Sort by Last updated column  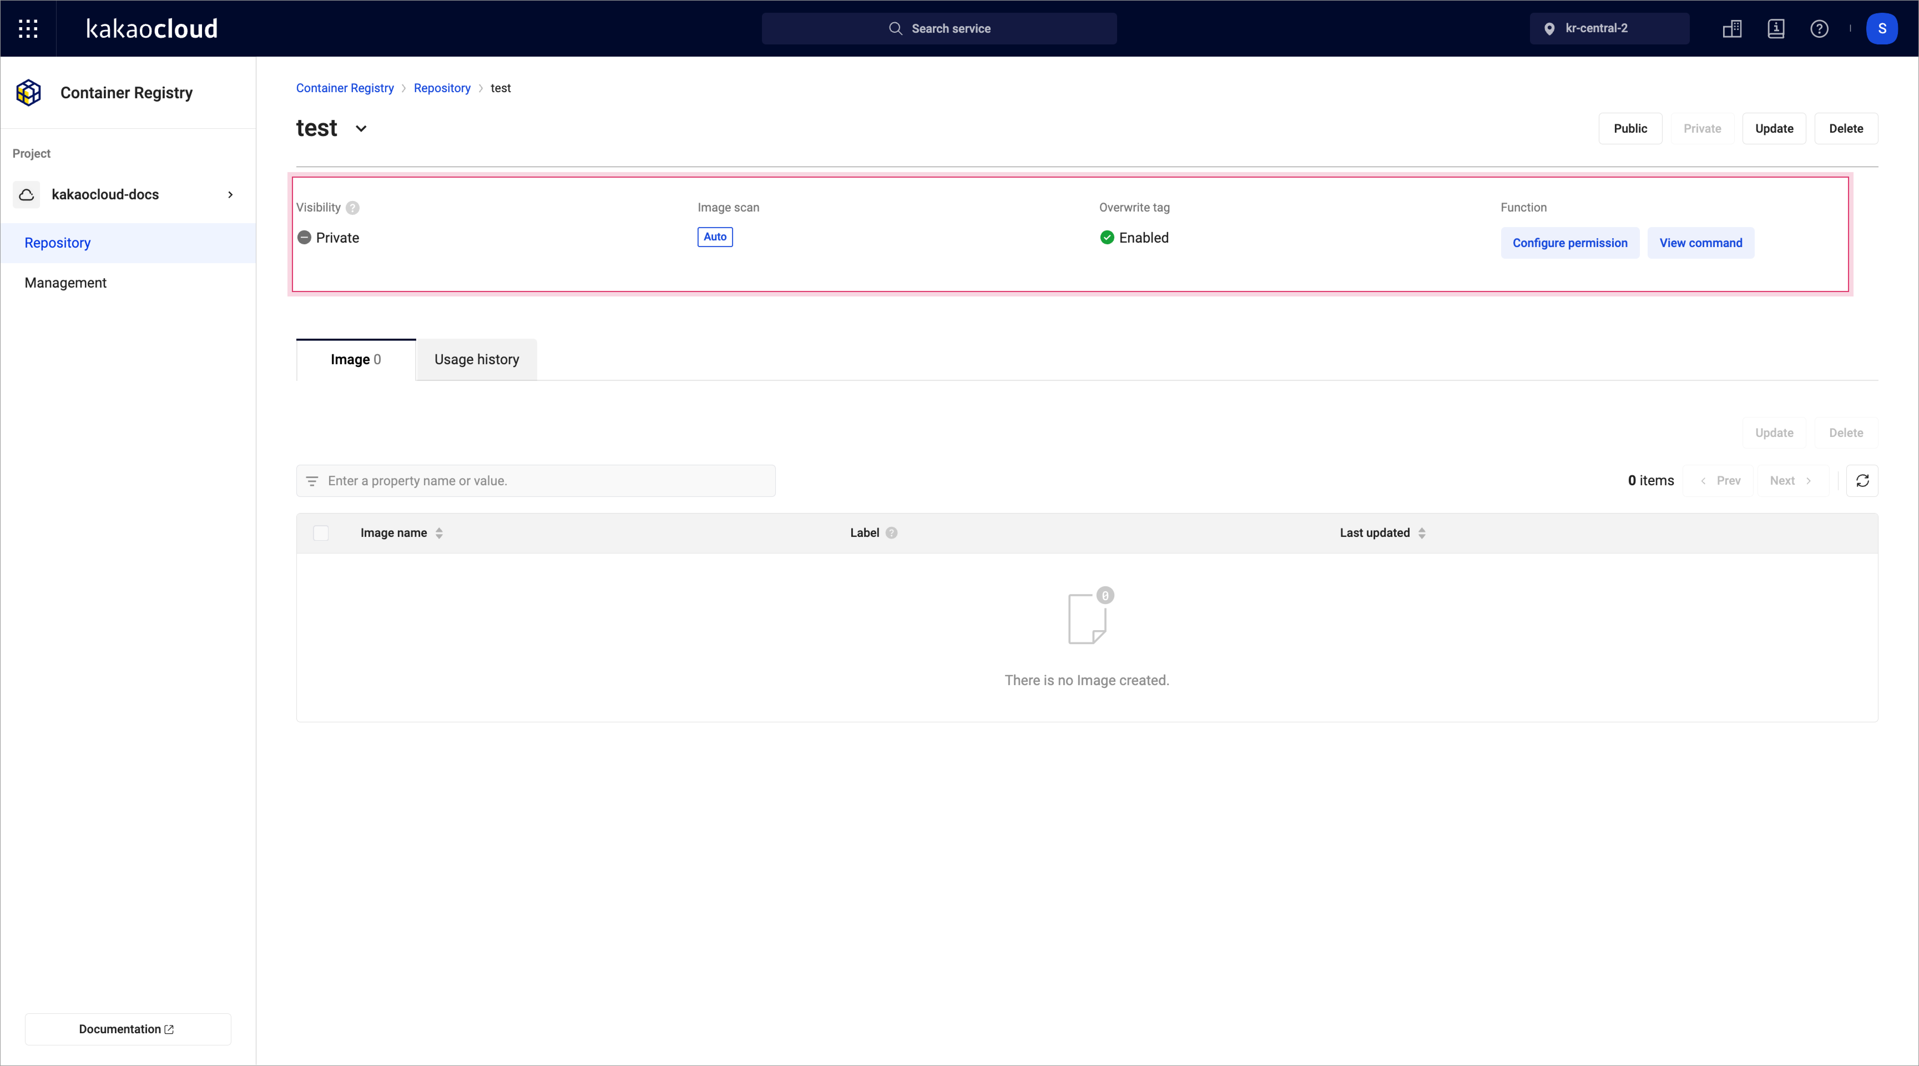[x=1422, y=533]
